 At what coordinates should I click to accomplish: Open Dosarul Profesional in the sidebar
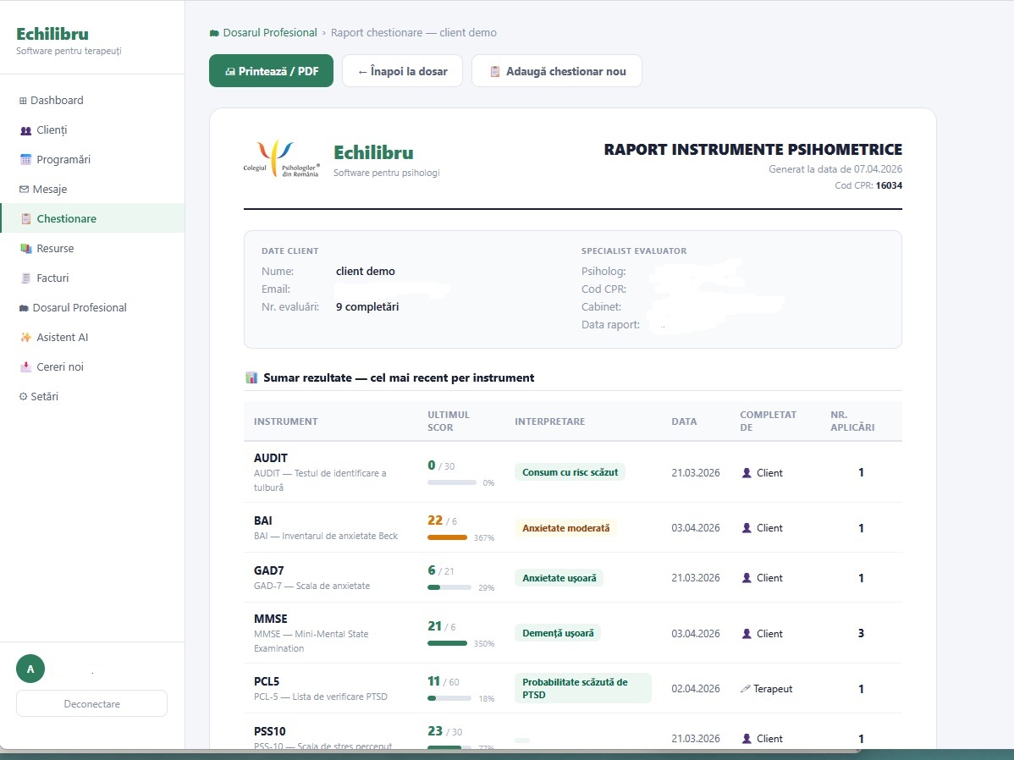click(x=79, y=308)
